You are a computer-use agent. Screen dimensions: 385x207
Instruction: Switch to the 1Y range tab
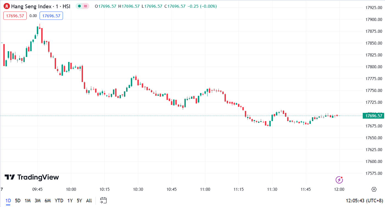[x=69, y=201]
